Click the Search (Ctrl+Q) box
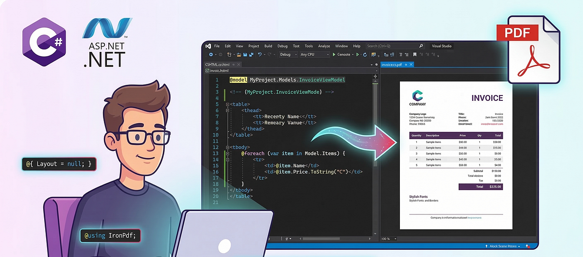583x257 pixels. pos(395,46)
